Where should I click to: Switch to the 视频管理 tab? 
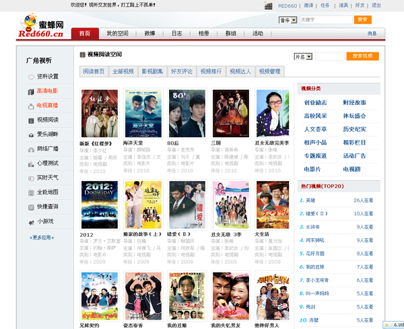270,71
